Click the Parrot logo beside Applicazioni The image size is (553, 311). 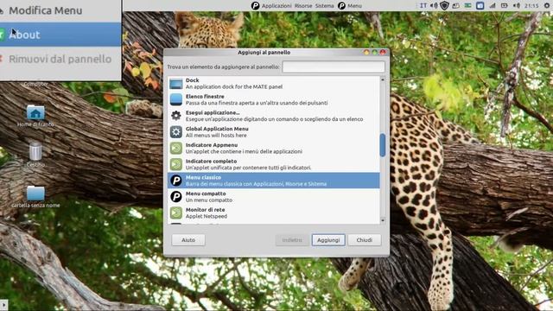tap(256, 6)
